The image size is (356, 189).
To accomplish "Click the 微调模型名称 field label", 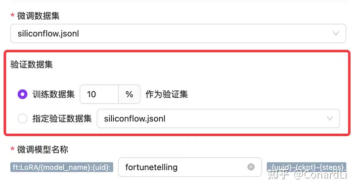I will (43, 150).
